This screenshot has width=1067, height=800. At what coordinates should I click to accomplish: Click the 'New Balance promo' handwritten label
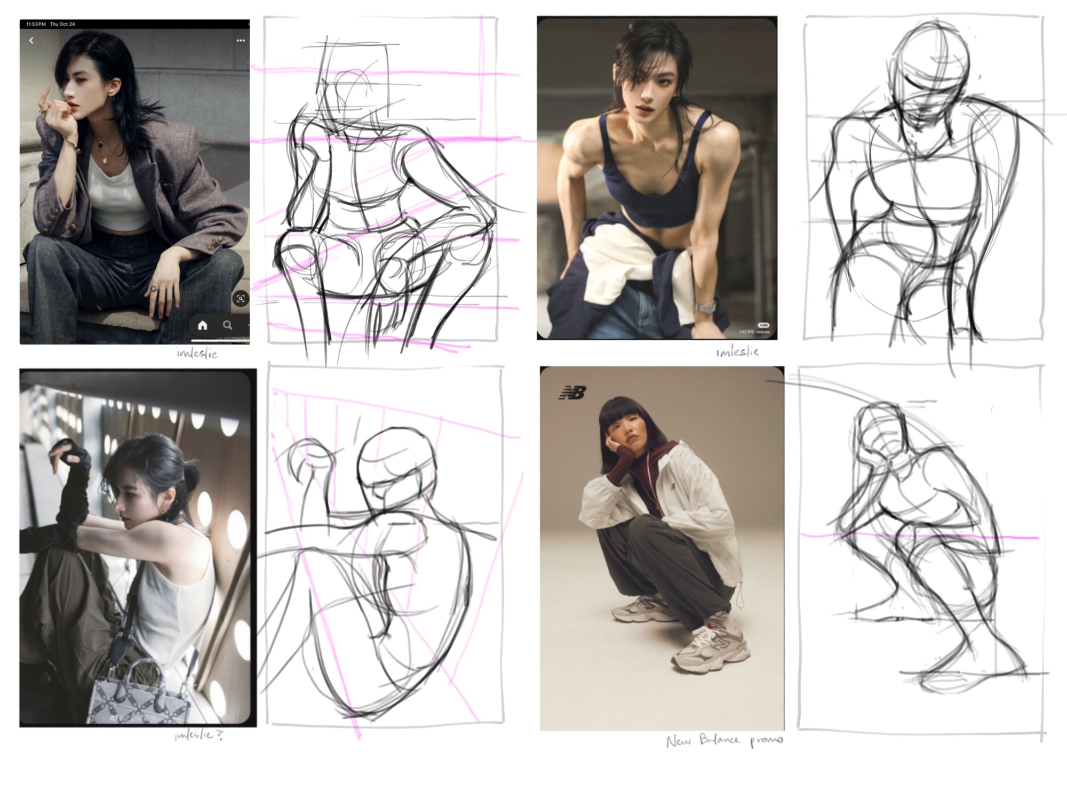[x=724, y=741]
